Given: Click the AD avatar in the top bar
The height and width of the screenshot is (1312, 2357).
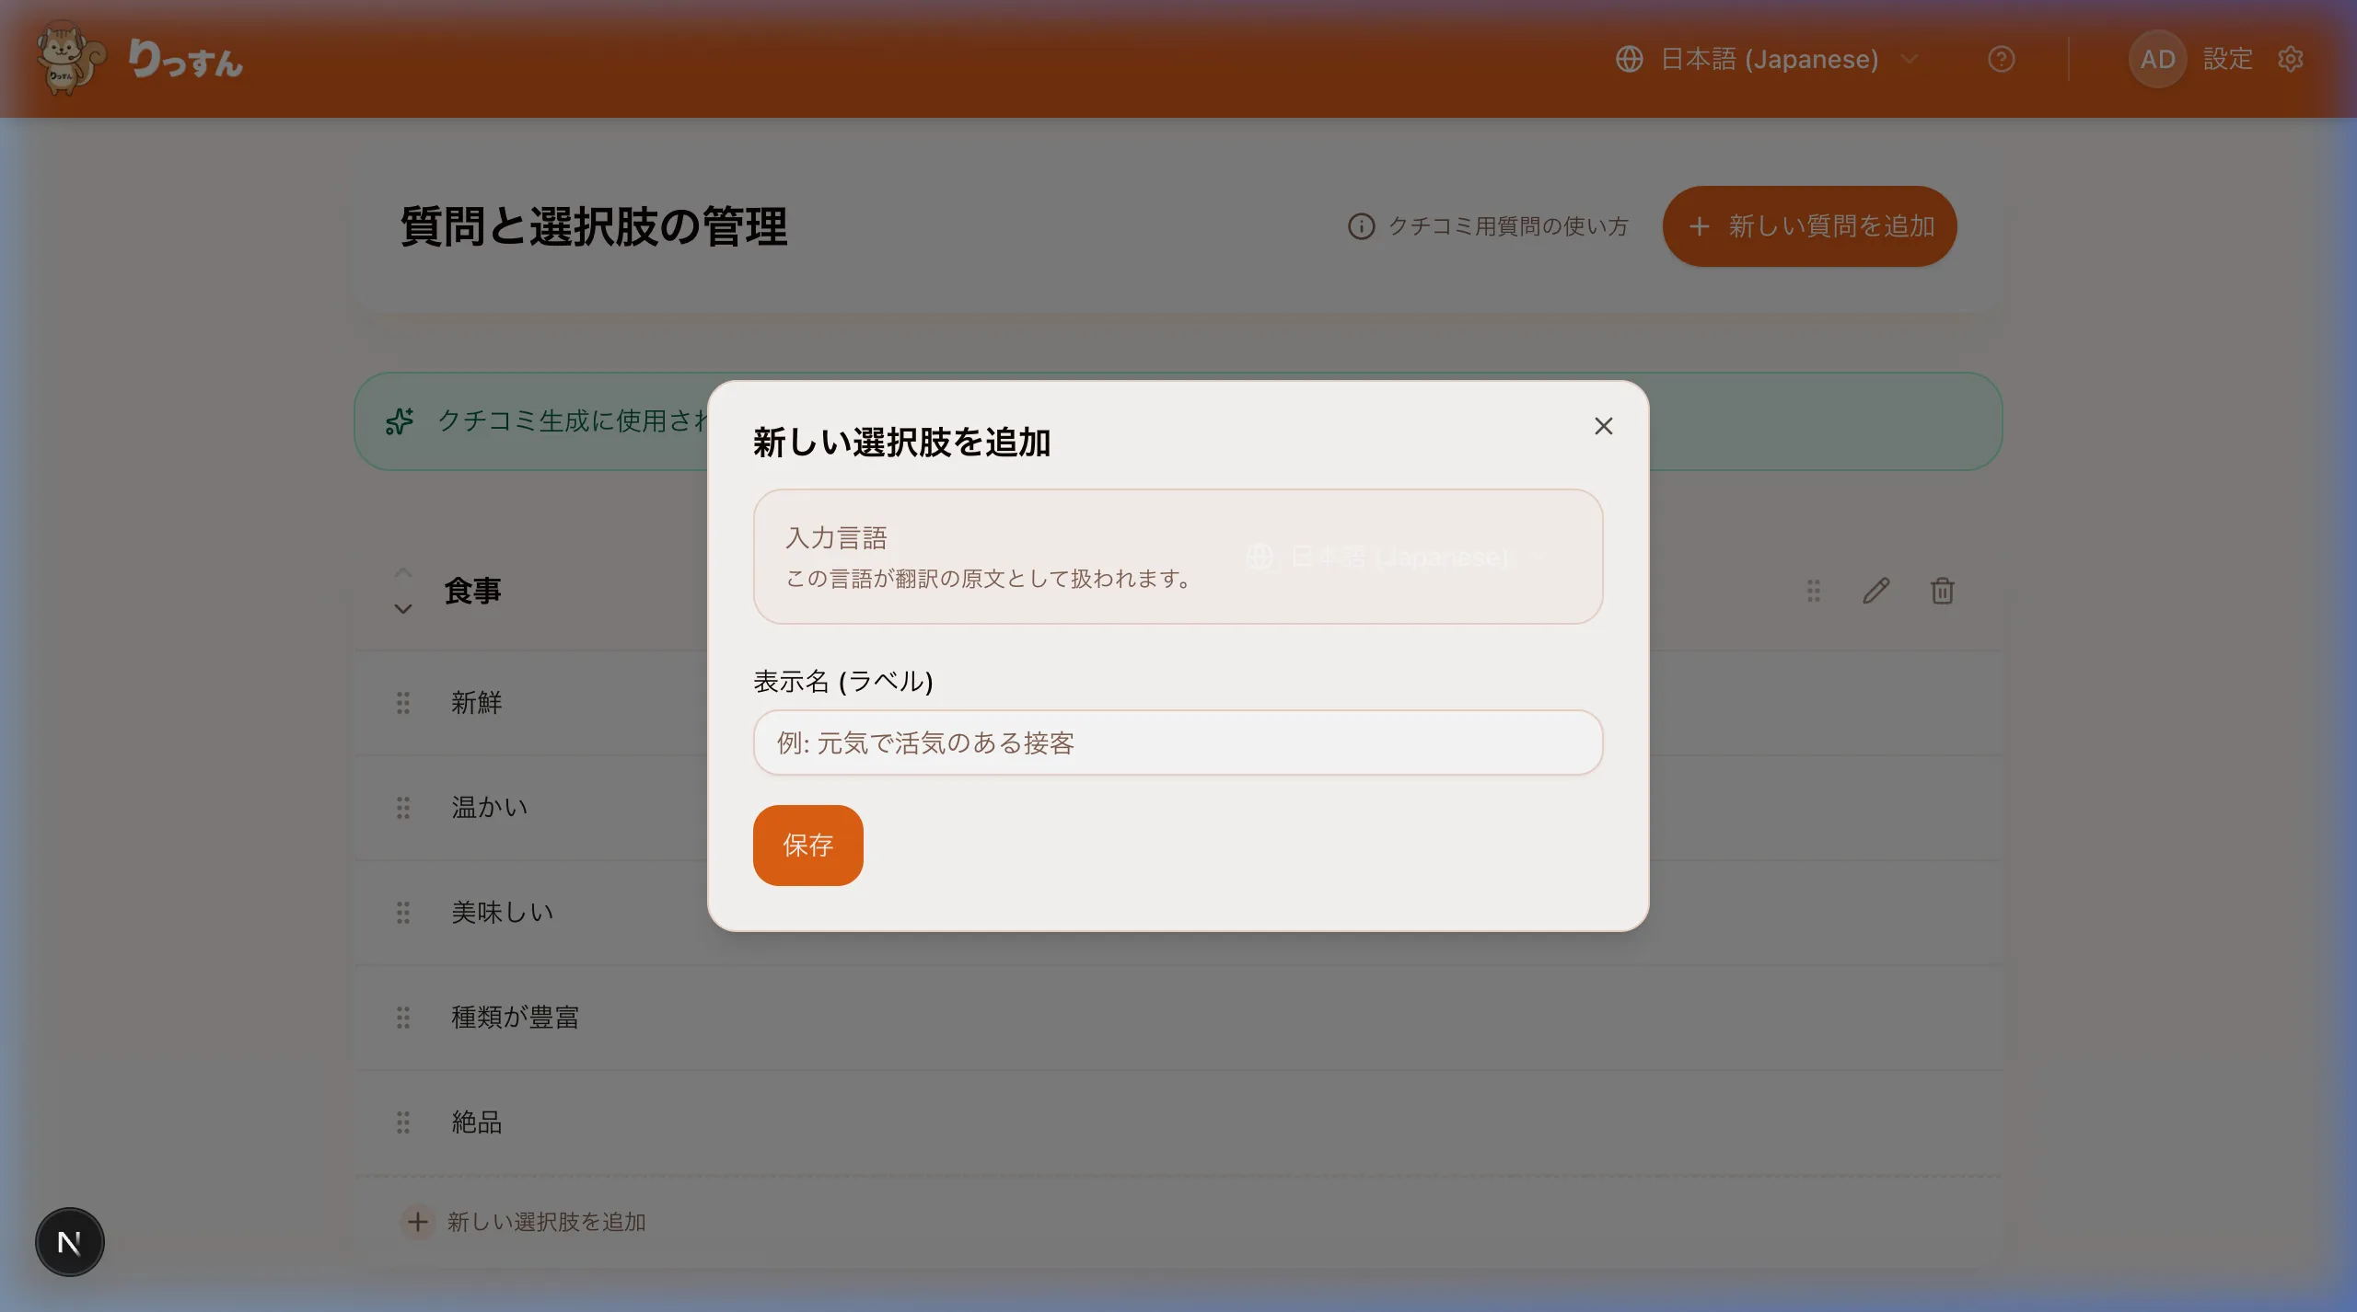Looking at the screenshot, I should 2157,59.
